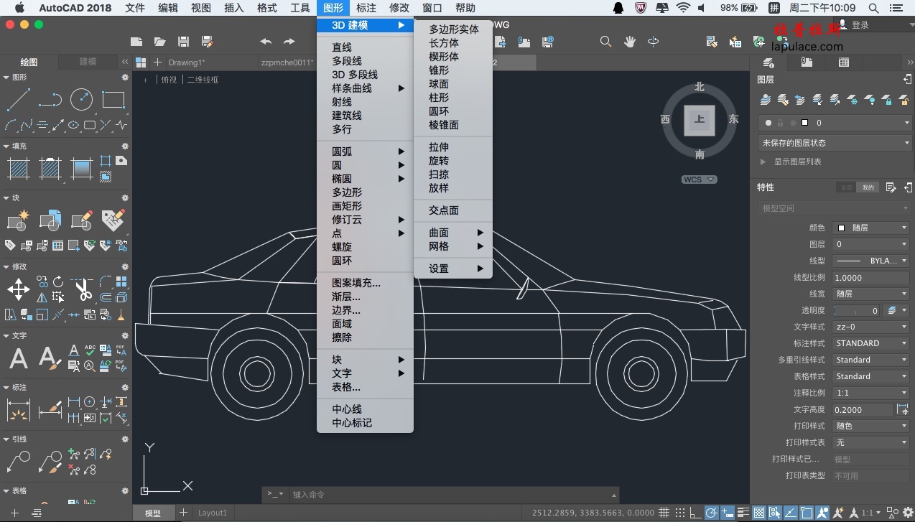Select the Line drawing tool
Screen dimensions: 915x522
point(19,100)
